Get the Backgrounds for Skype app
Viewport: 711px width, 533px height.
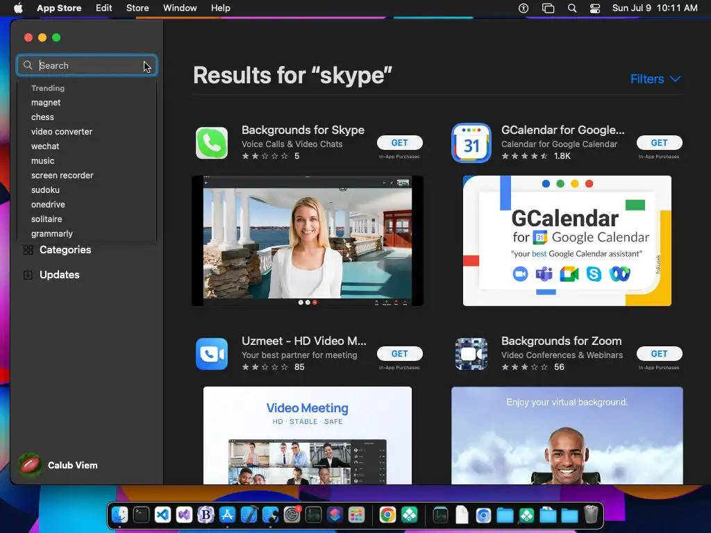pyautogui.click(x=399, y=143)
